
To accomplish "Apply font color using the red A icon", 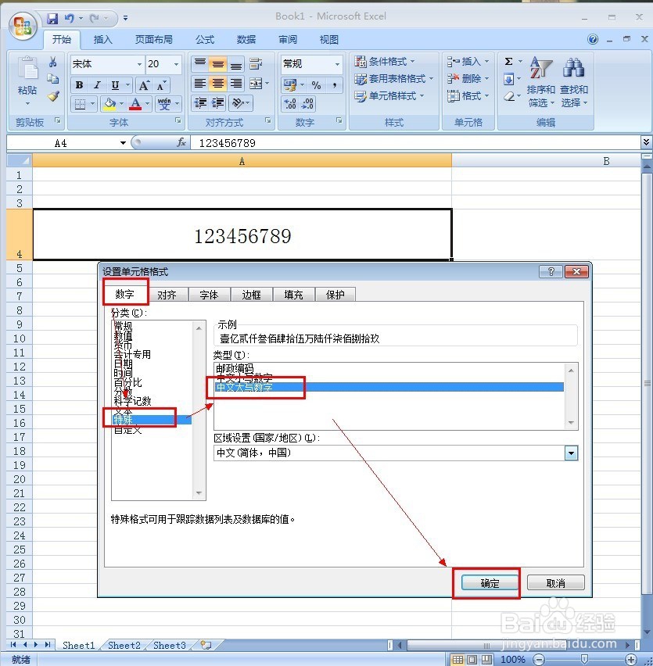I will [x=136, y=102].
